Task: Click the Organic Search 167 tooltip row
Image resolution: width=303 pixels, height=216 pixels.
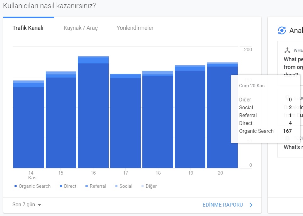Action: coord(265,131)
